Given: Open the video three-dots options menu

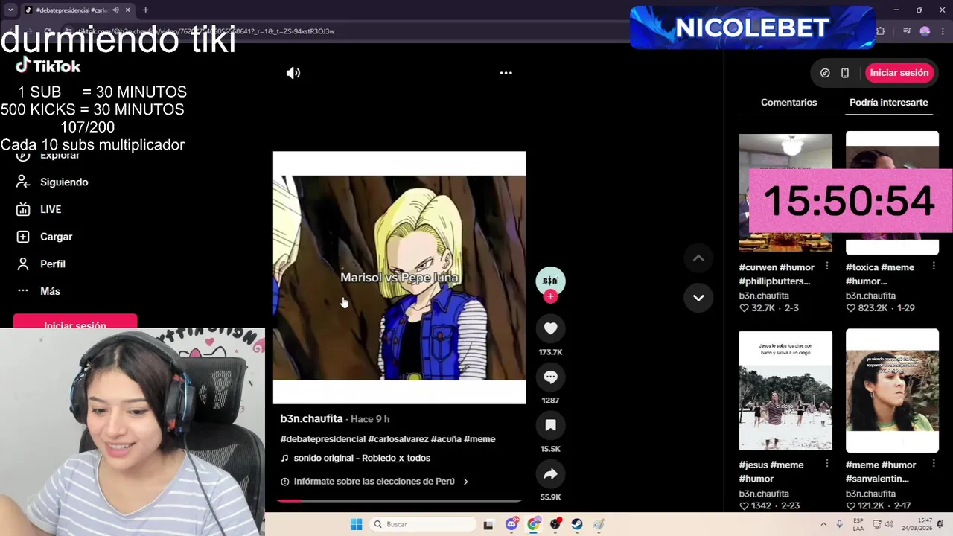Looking at the screenshot, I should (x=506, y=73).
